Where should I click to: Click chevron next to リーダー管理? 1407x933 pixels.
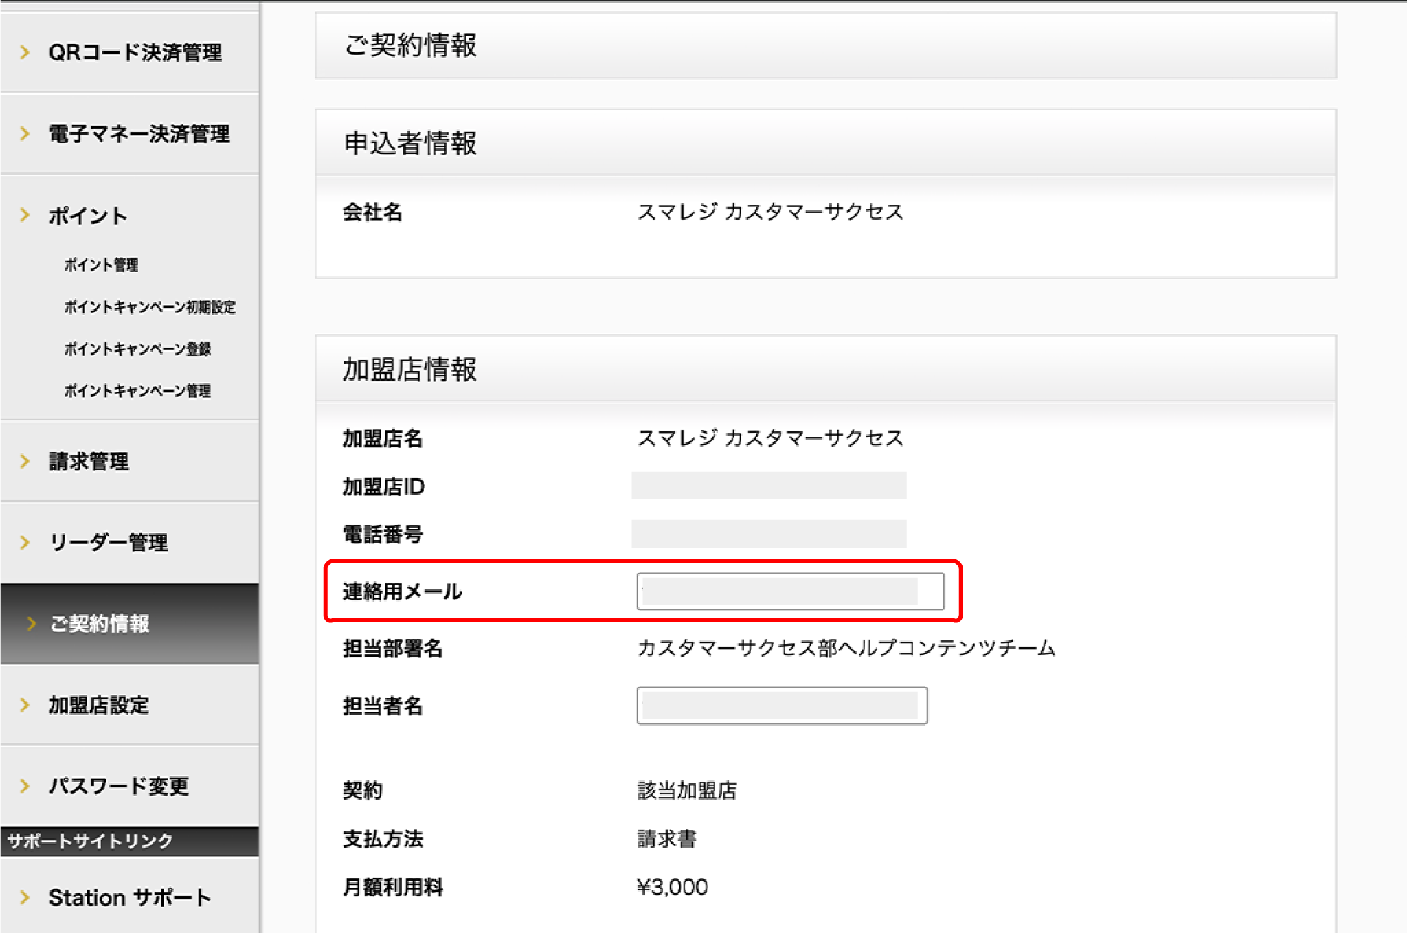pos(25,542)
